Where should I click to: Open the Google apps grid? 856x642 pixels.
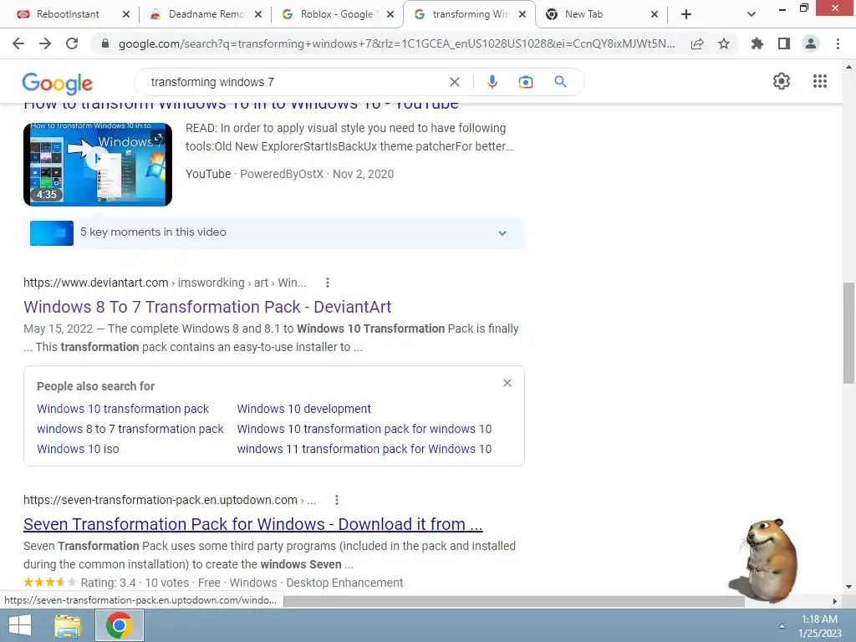point(820,81)
